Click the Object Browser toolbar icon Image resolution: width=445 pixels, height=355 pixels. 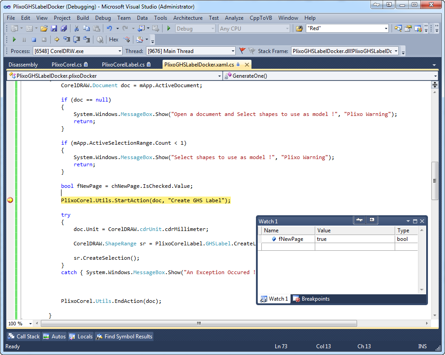point(418,28)
